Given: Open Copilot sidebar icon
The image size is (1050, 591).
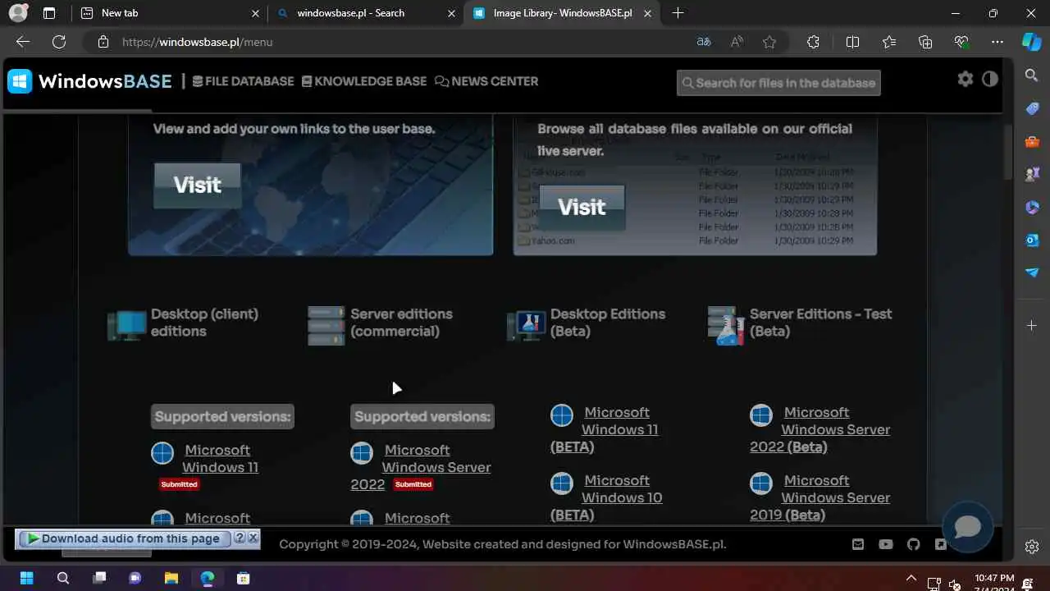Looking at the screenshot, I should pyautogui.click(x=1031, y=42).
